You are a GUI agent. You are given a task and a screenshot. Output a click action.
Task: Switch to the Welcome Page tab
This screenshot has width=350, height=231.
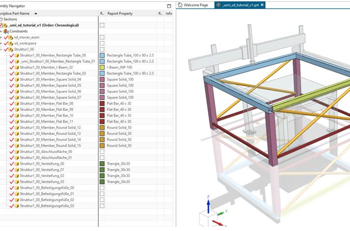193,5
